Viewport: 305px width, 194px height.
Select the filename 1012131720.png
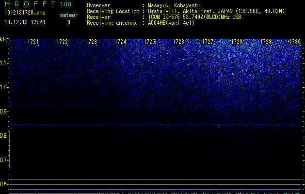pyautogui.click(x=25, y=13)
